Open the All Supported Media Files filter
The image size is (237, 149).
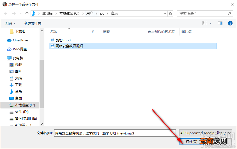(x=205, y=133)
